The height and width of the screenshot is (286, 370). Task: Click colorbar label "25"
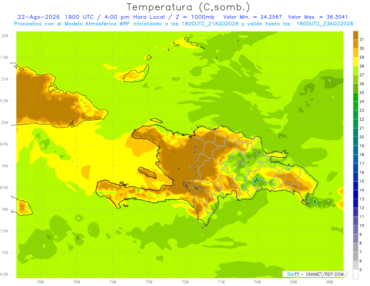tap(362, 93)
